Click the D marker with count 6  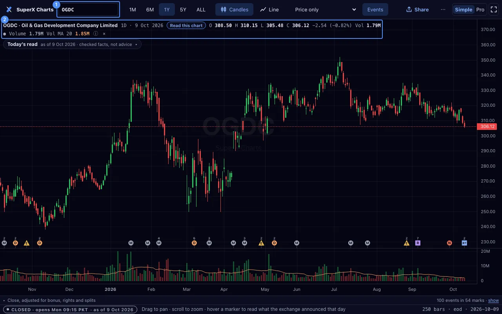tap(194, 243)
